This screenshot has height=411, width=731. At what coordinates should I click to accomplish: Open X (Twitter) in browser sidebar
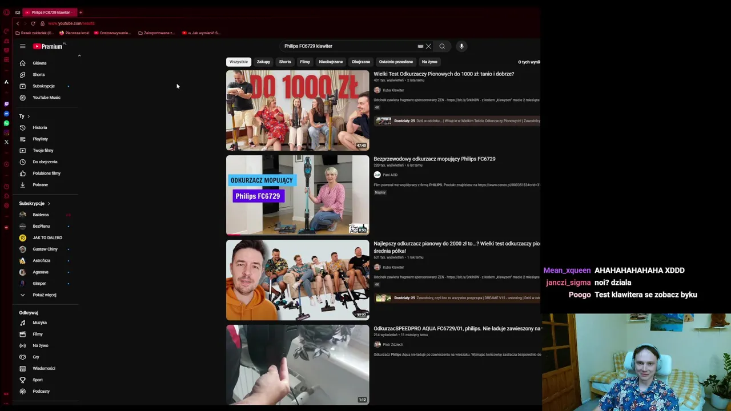click(6, 142)
